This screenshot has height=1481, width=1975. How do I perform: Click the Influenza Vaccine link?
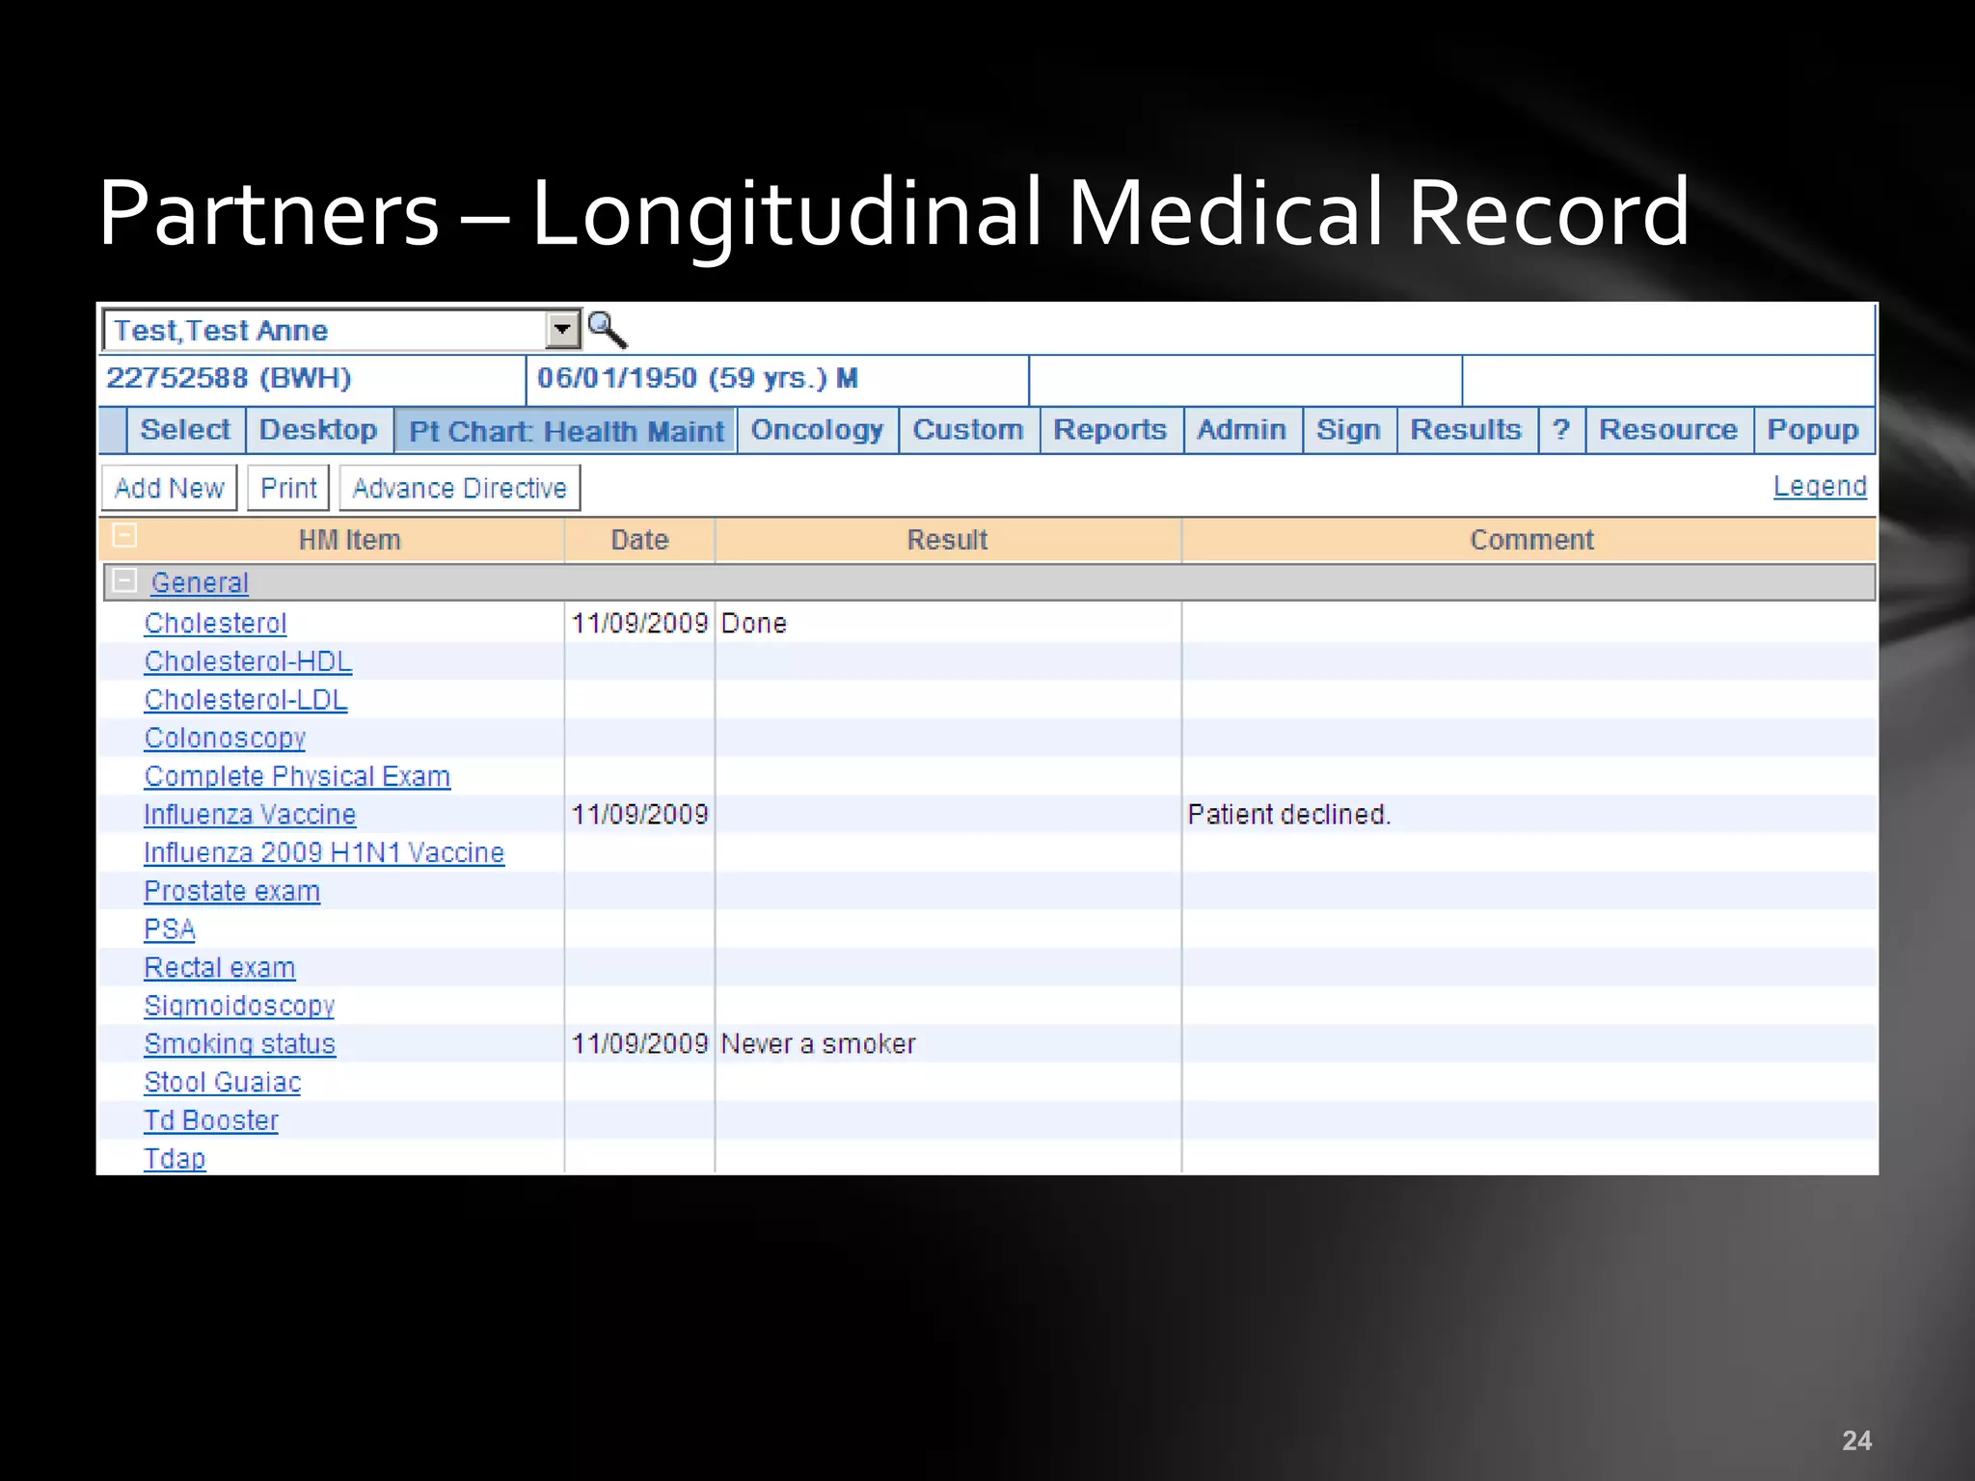point(250,815)
